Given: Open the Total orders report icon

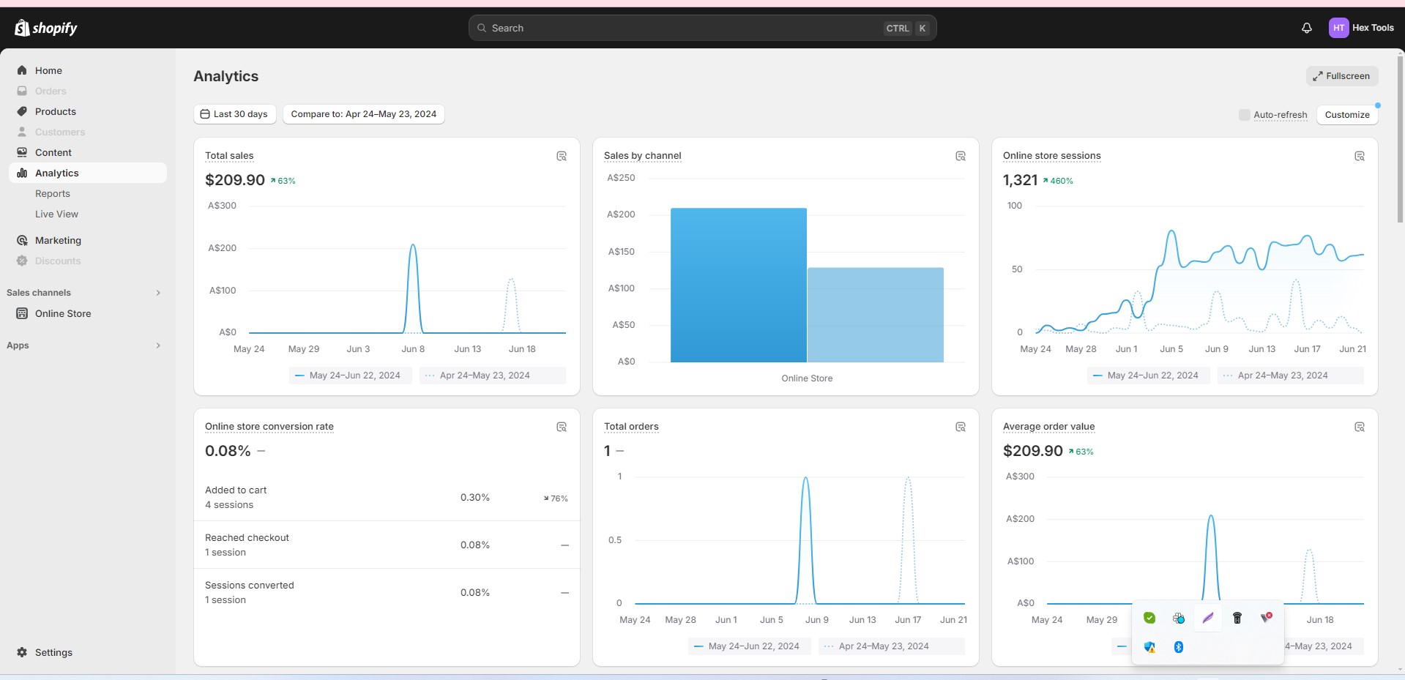Looking at the screenshot, I should click(961, 427).
